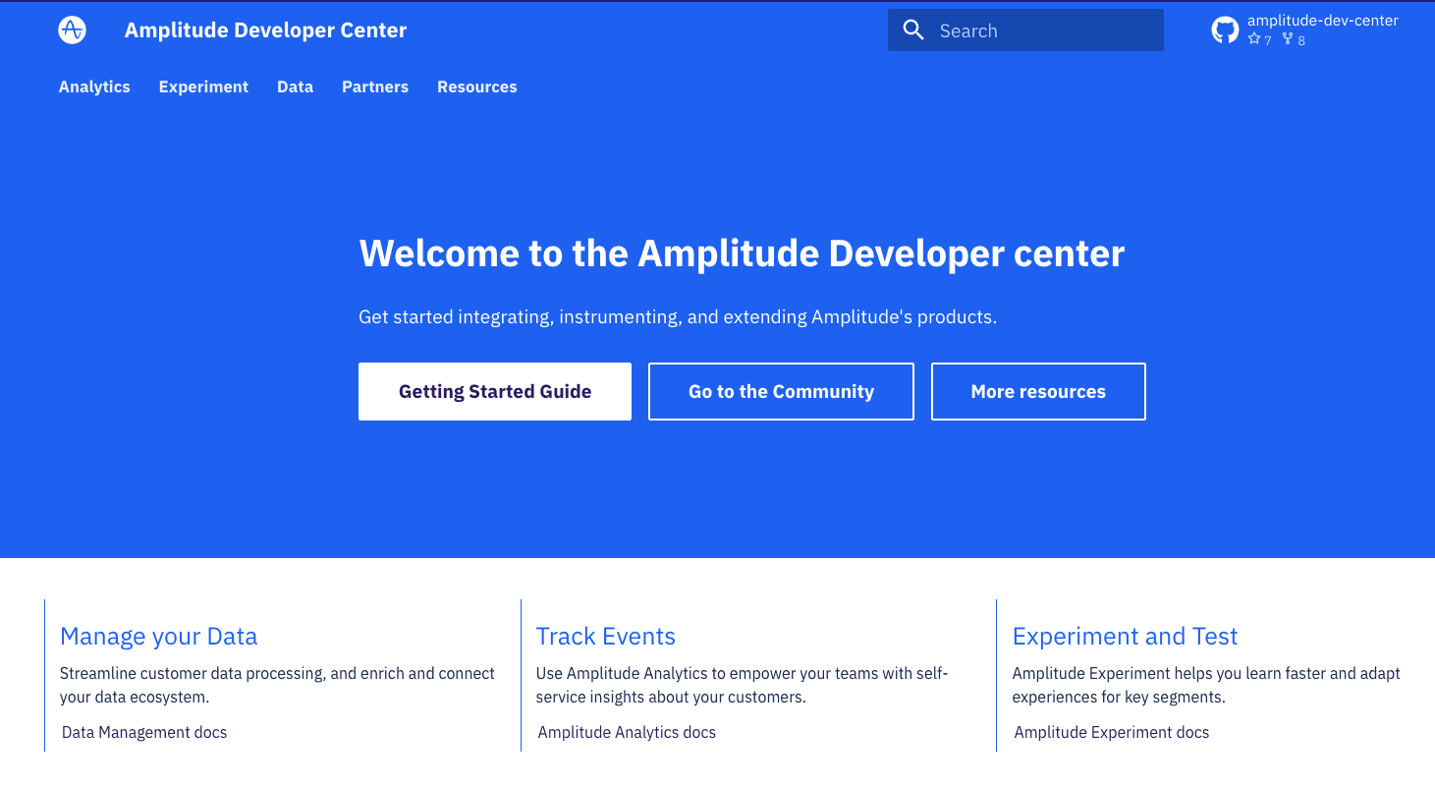Click the Manage your Data heading

point(159,637)
